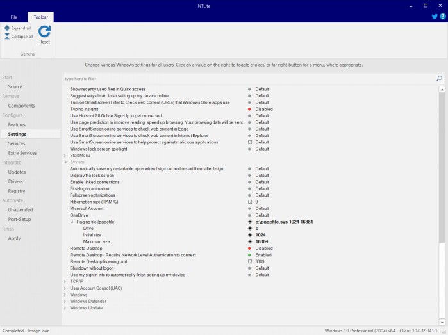Click diamond icon beside Drive value c
The image size is (448, 335).
click(x=250, y=229)
